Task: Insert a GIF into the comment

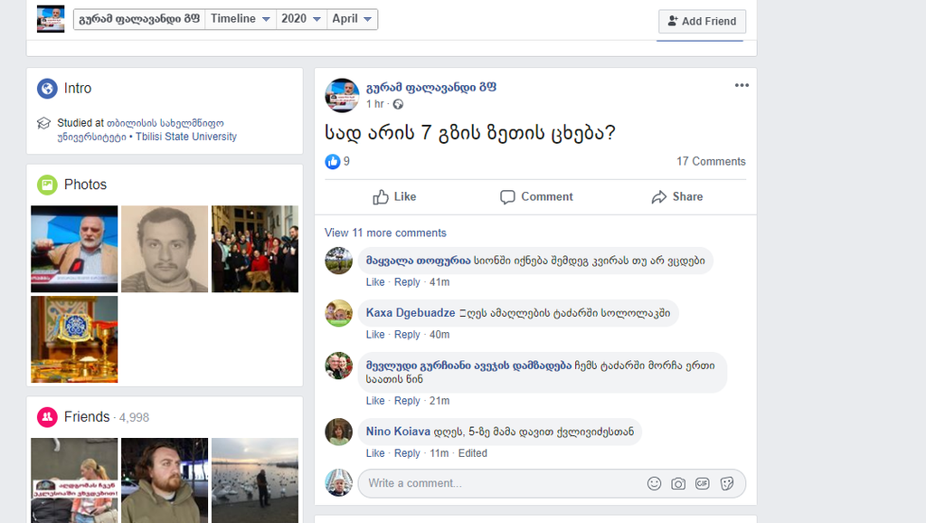Action: (x=702, y=484)
